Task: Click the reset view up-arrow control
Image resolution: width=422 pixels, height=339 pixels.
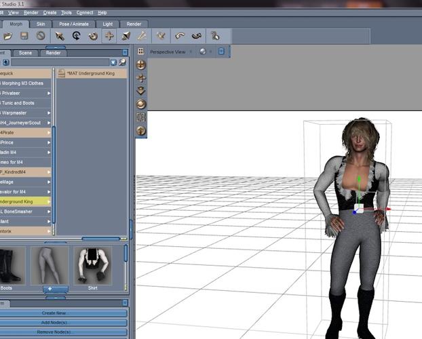Action: click(x=141, y=130)
